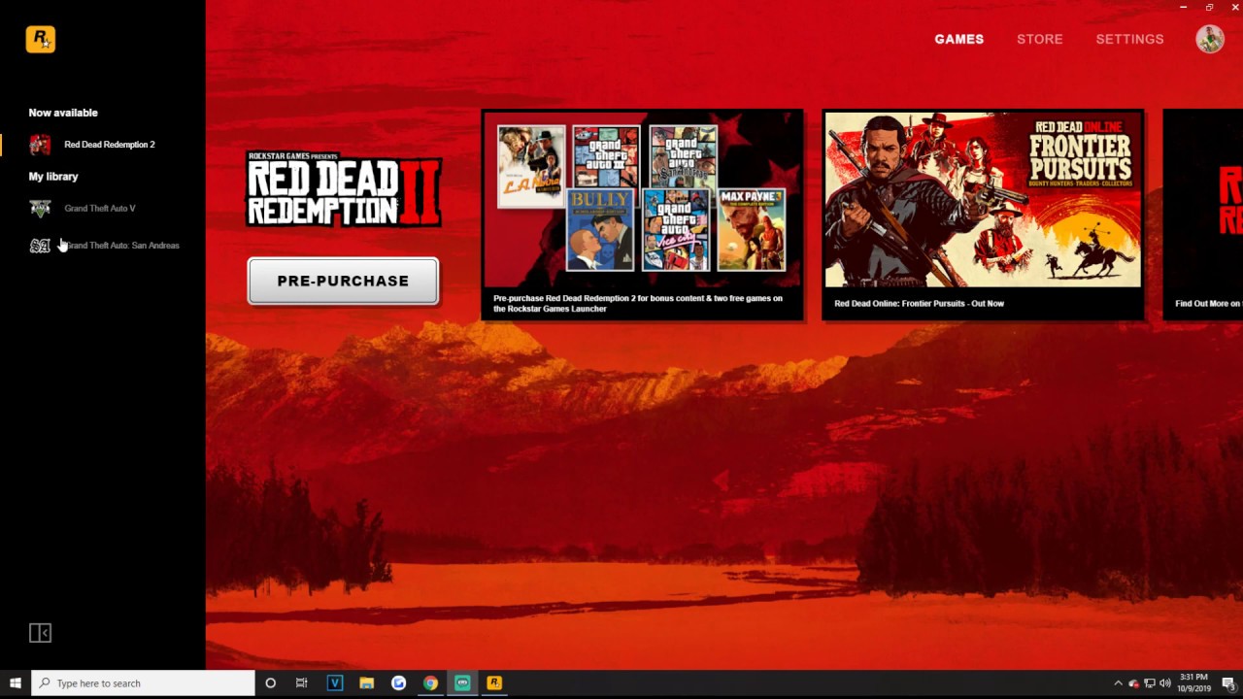
Task: Show hidden system tray icons
Action: pyautogui.click(x=1118, y=683)
